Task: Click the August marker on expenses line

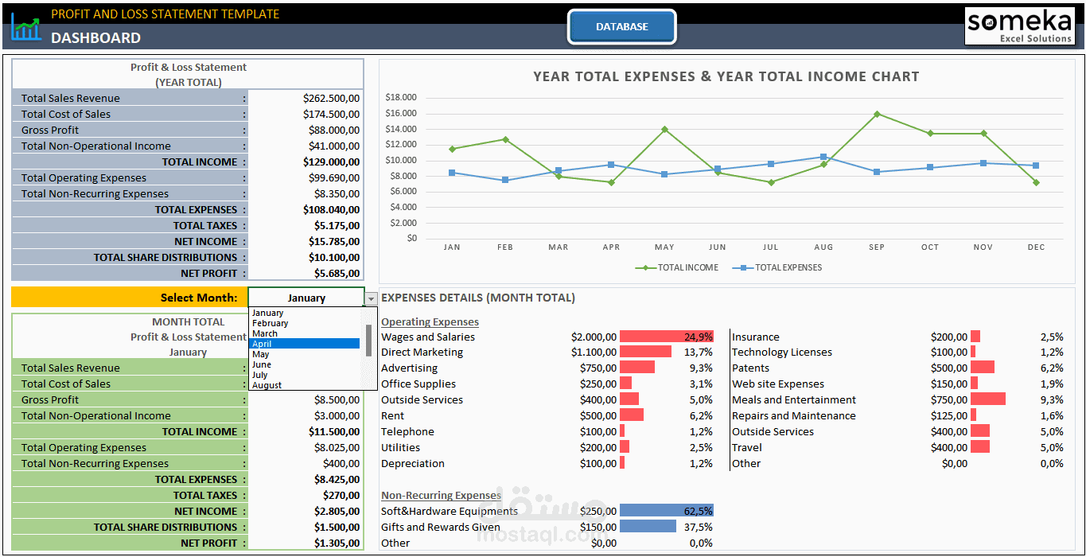Action: (x=823, y=157)
